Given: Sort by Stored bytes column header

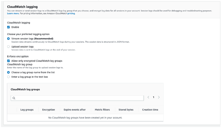Looking at the screenshot, I should [x=126, y=110].
